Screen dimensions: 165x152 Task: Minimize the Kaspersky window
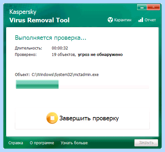click(142, 7)
